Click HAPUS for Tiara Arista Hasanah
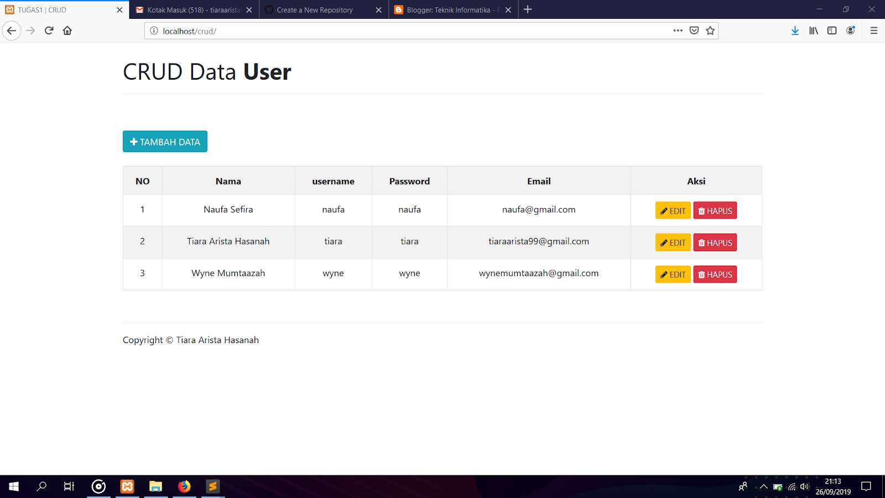885x498 pixels. click(715, 242)
